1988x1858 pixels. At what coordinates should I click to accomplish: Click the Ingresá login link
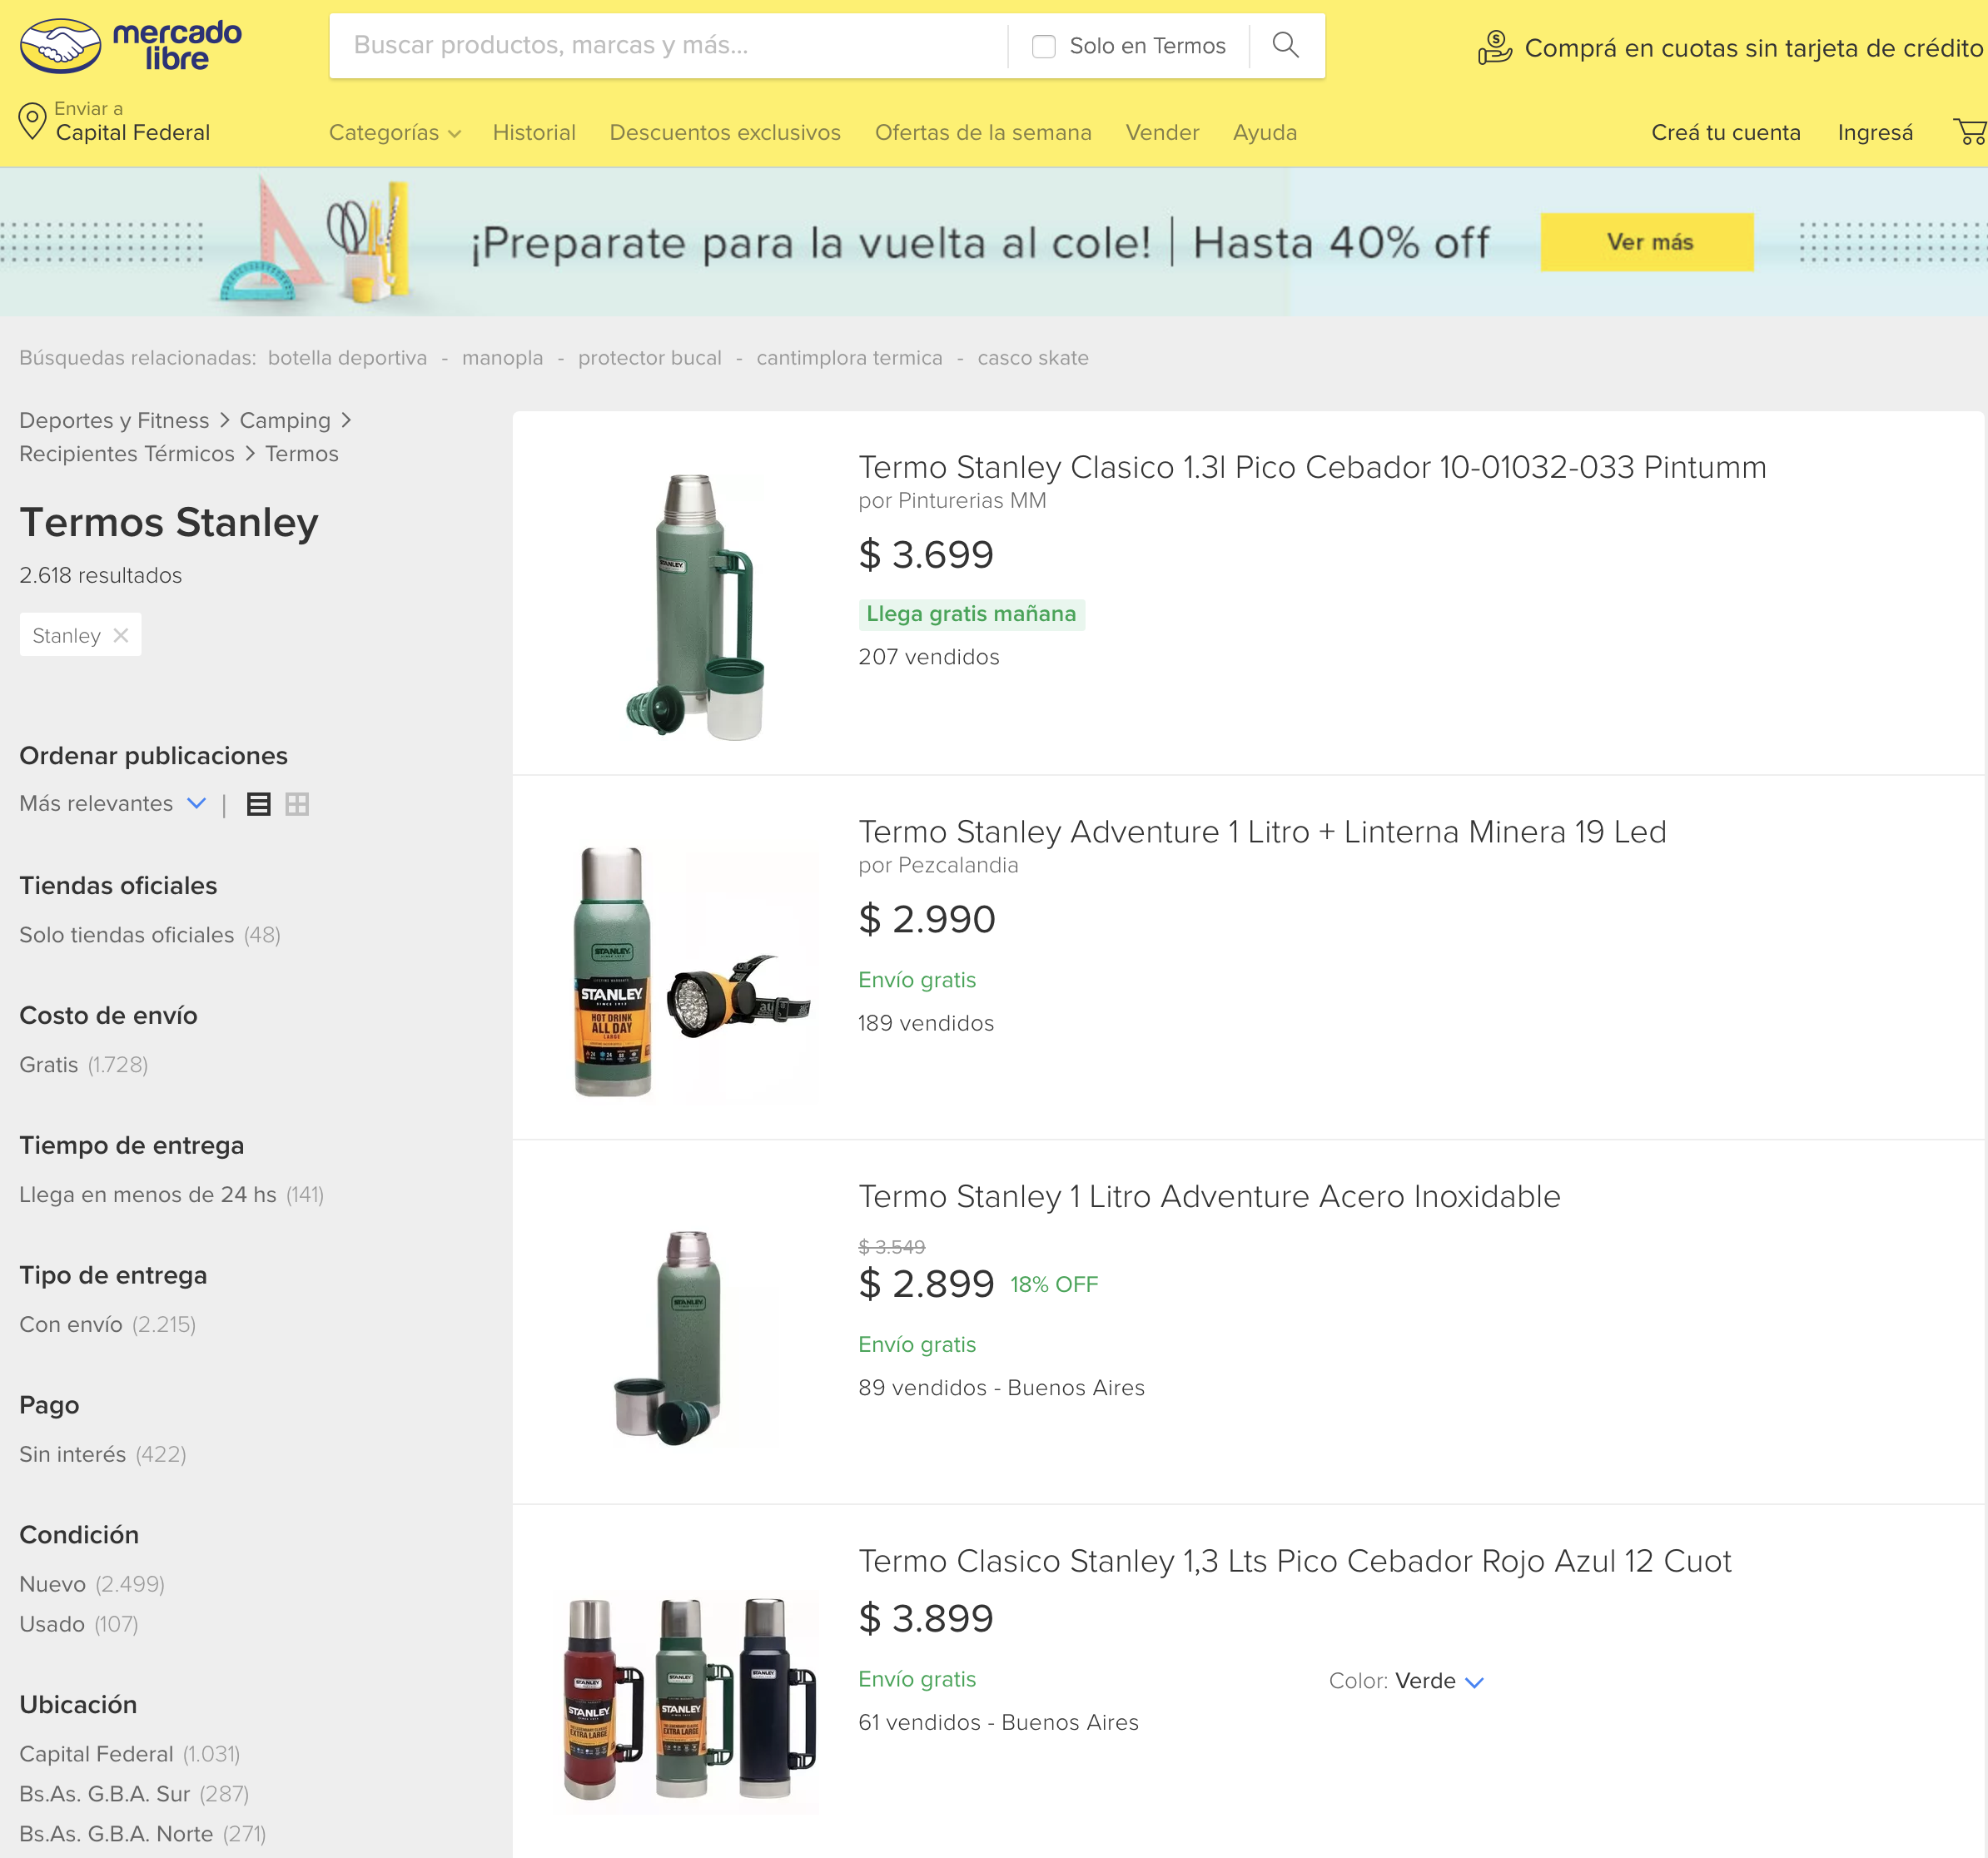[1874, 133]
